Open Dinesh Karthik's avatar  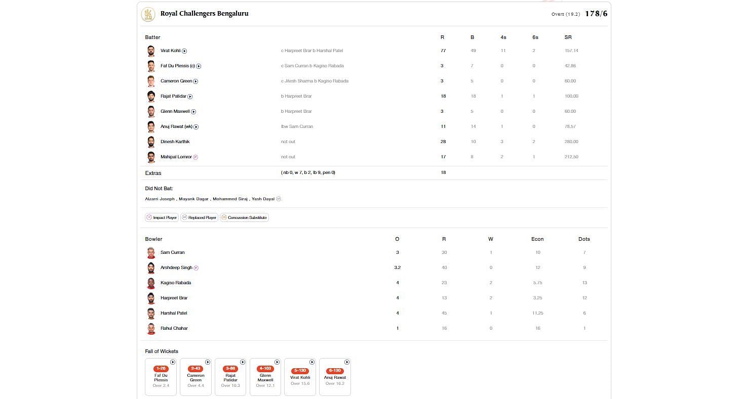[x=151, y=142]
